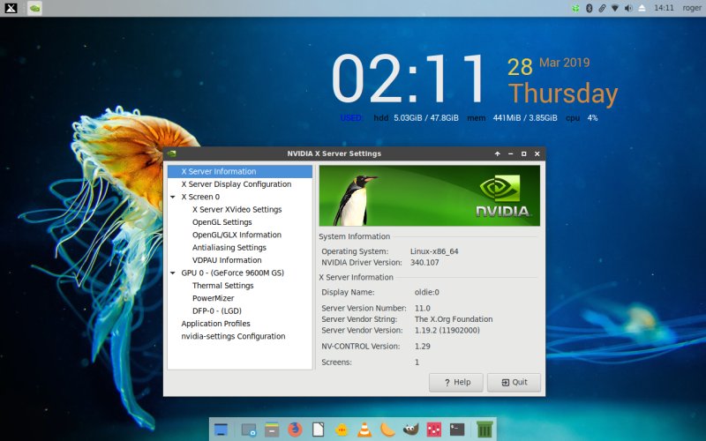Launch GIMP from the dock
The width and height of the screenshot is (706, 441).
(x=410, y=430)
